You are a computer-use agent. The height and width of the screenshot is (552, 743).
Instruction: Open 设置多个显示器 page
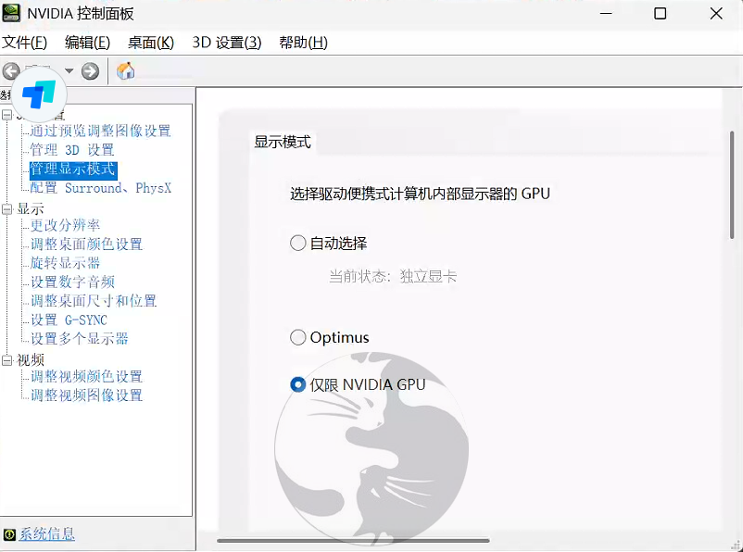pyautogui.click(x=80, y=339)
